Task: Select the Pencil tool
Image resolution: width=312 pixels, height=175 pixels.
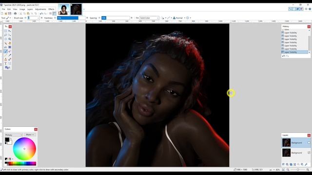Action: (x=6, y=55)
